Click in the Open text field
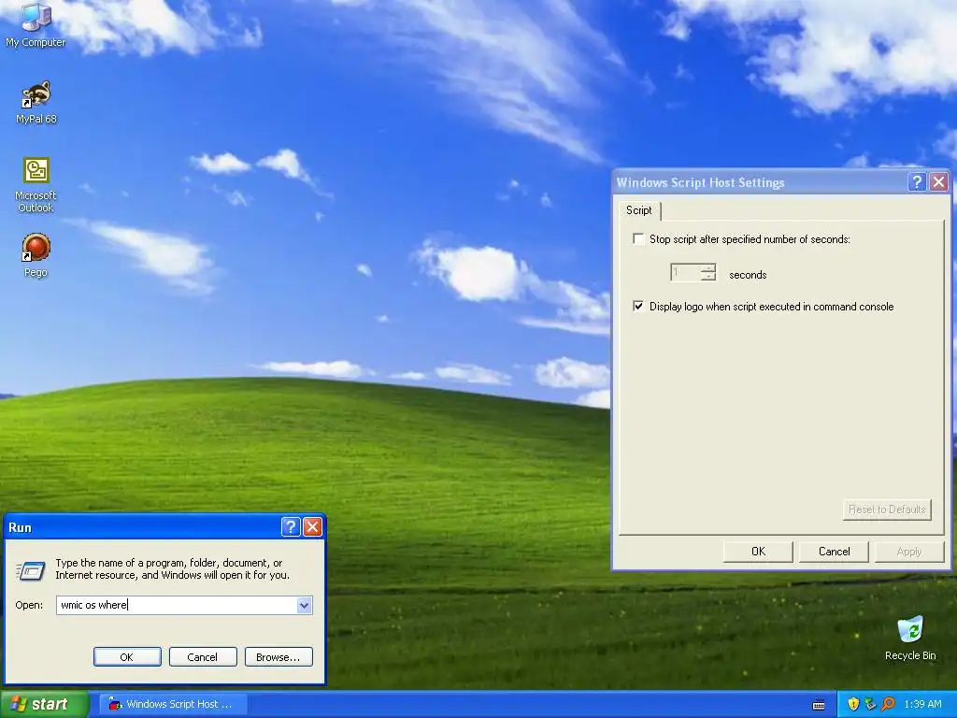This screenshot has width=957, height=718. click(x=177, y=605)
